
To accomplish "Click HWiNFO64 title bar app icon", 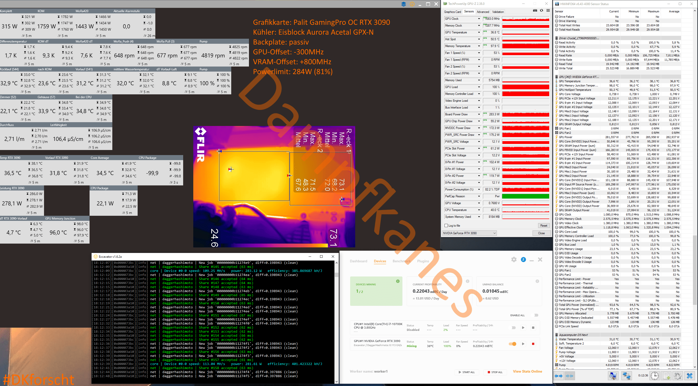I will pyautogui.click(x=557, y=4).
